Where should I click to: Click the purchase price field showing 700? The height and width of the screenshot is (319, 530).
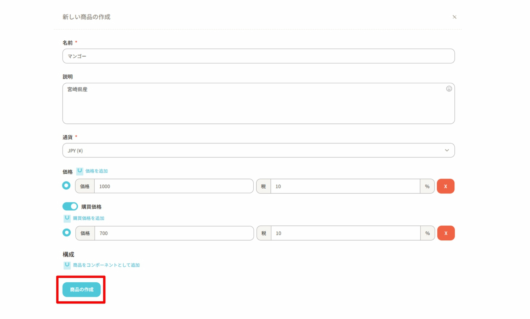[174, 233]
